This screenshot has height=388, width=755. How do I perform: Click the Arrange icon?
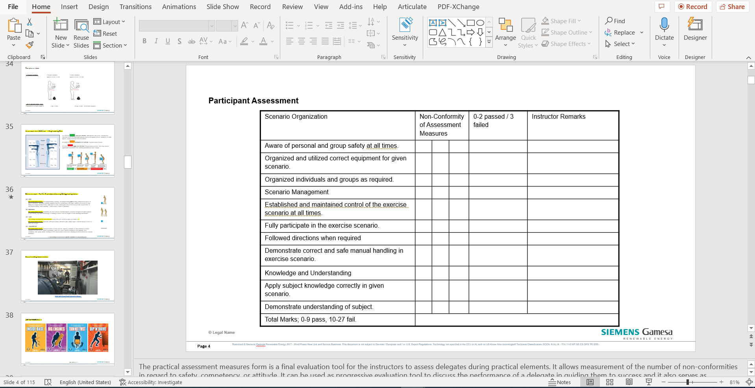pyautogui.click(x=505, y=25)
